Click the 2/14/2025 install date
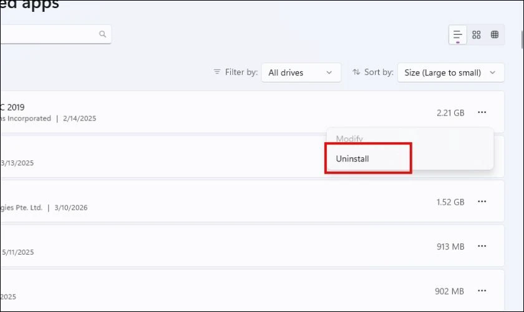This screenshot has width=524, height=312. 80,119
